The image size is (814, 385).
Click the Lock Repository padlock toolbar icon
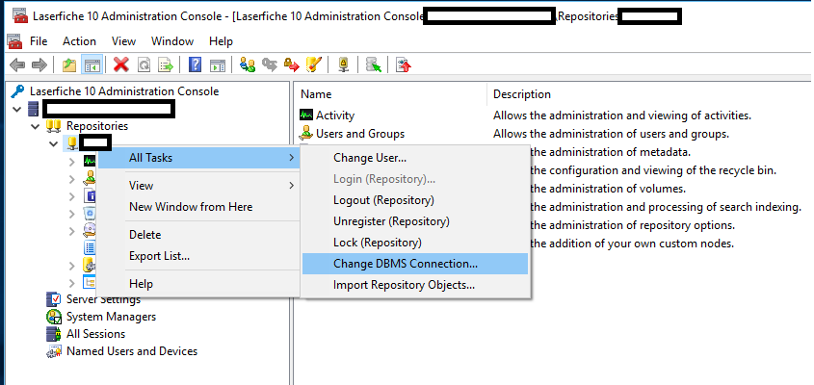(x=343, y=64)
